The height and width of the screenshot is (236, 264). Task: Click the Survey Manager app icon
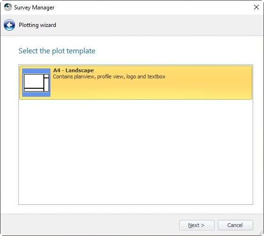(8, 7)
